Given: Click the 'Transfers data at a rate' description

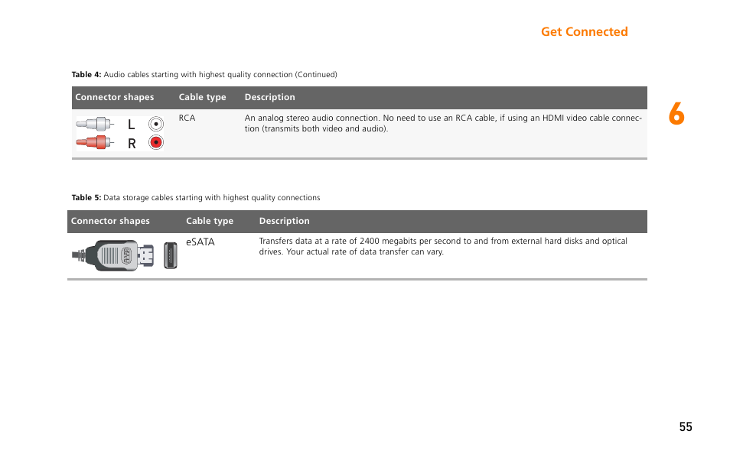Looking at the screenshot, I should 443,247.
